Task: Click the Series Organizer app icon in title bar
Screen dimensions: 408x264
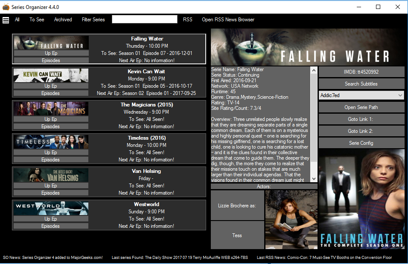Action: (x=6, y=7)
